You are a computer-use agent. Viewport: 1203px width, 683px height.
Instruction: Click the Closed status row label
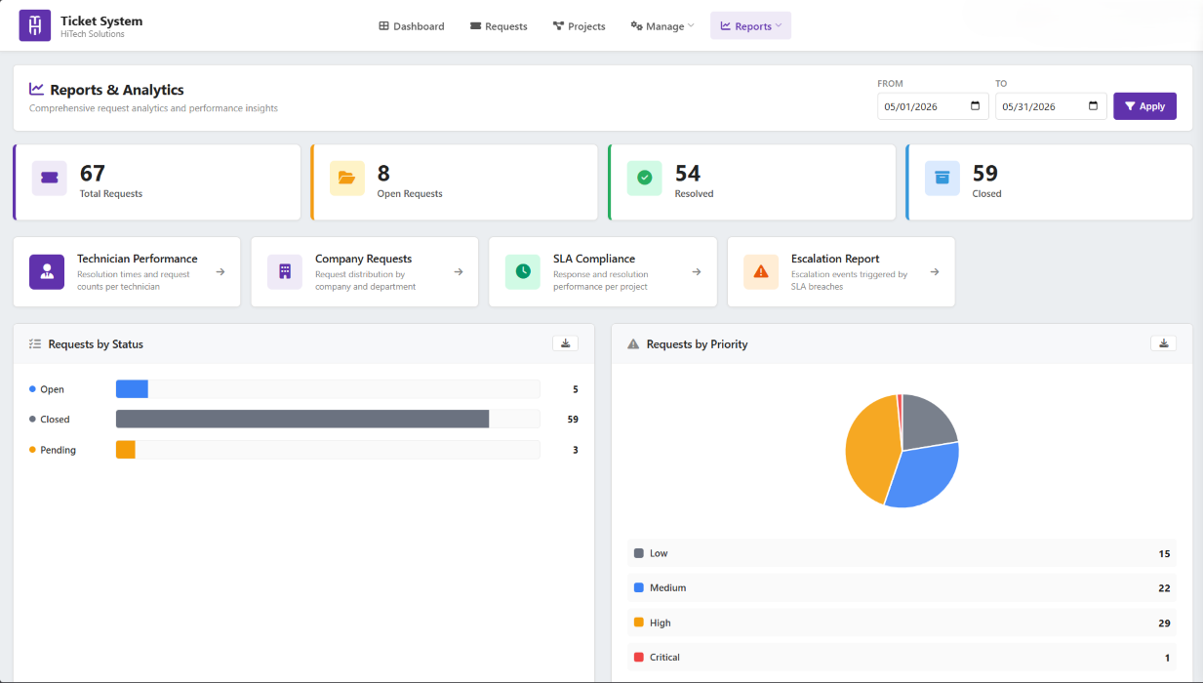click(55, 420)
